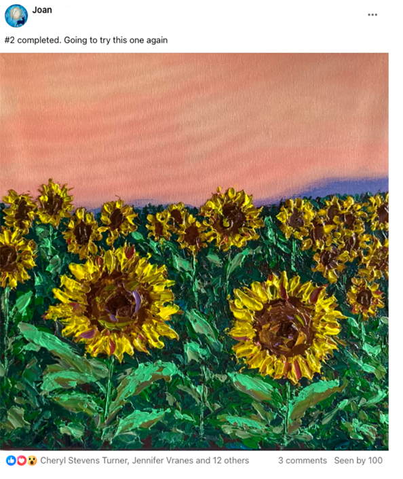View the Seen by 100 list
Viewport: 403px width, 479px height.
[358, 461]
